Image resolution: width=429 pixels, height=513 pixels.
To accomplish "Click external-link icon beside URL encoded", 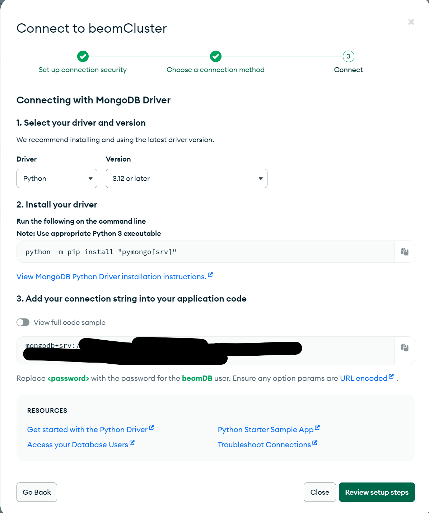I will [x=391, y=377].
